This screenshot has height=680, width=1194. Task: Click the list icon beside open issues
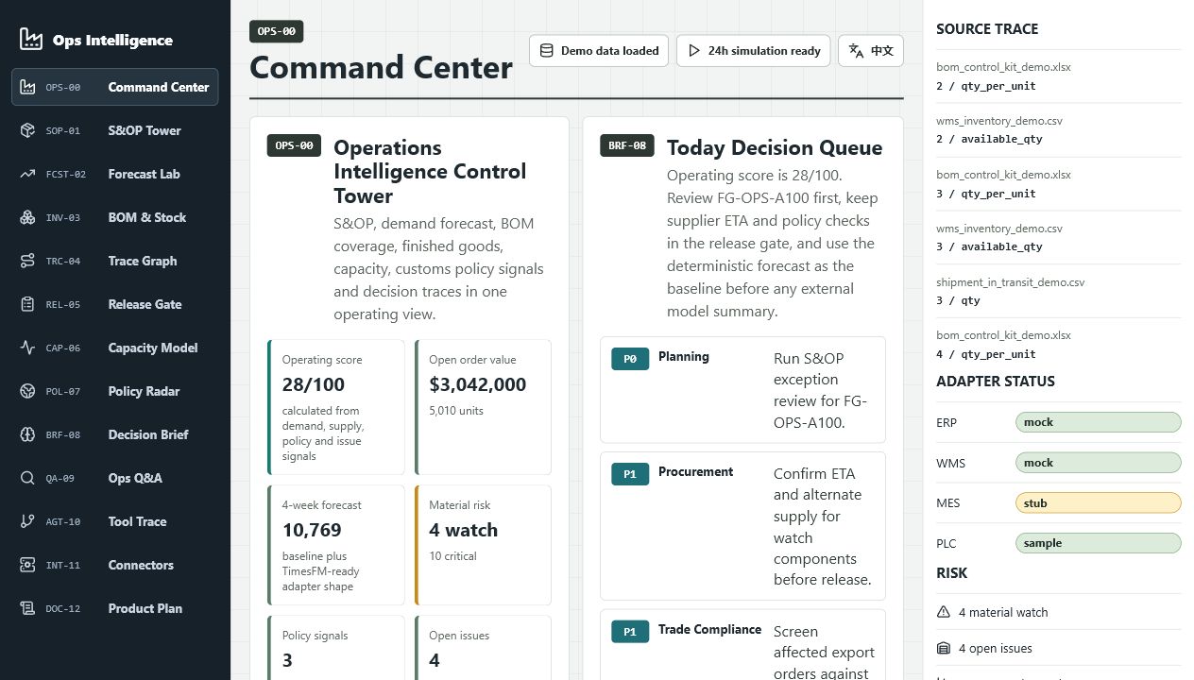click(x=943, y=648)
